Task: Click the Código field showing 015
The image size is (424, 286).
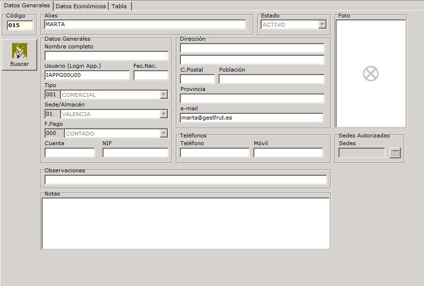Action: pyautogui.click(x=20, y=25)
